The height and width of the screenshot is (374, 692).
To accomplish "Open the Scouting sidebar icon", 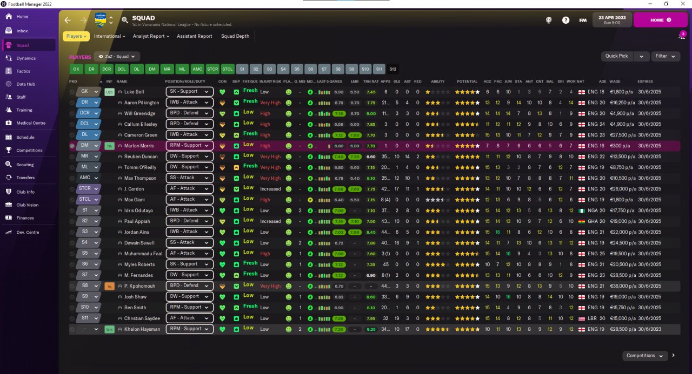I will (x=9, y=165).
